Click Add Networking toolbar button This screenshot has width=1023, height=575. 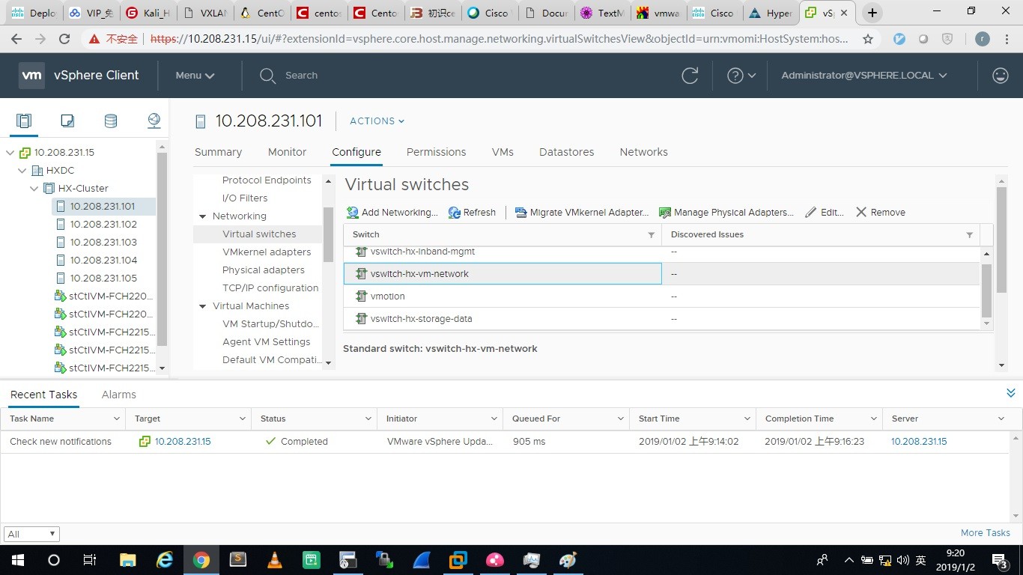pos(392,213)
